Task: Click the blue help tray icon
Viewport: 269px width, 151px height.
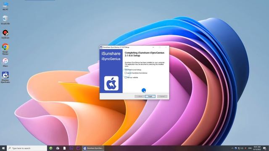Action: [x=235, y=148]
